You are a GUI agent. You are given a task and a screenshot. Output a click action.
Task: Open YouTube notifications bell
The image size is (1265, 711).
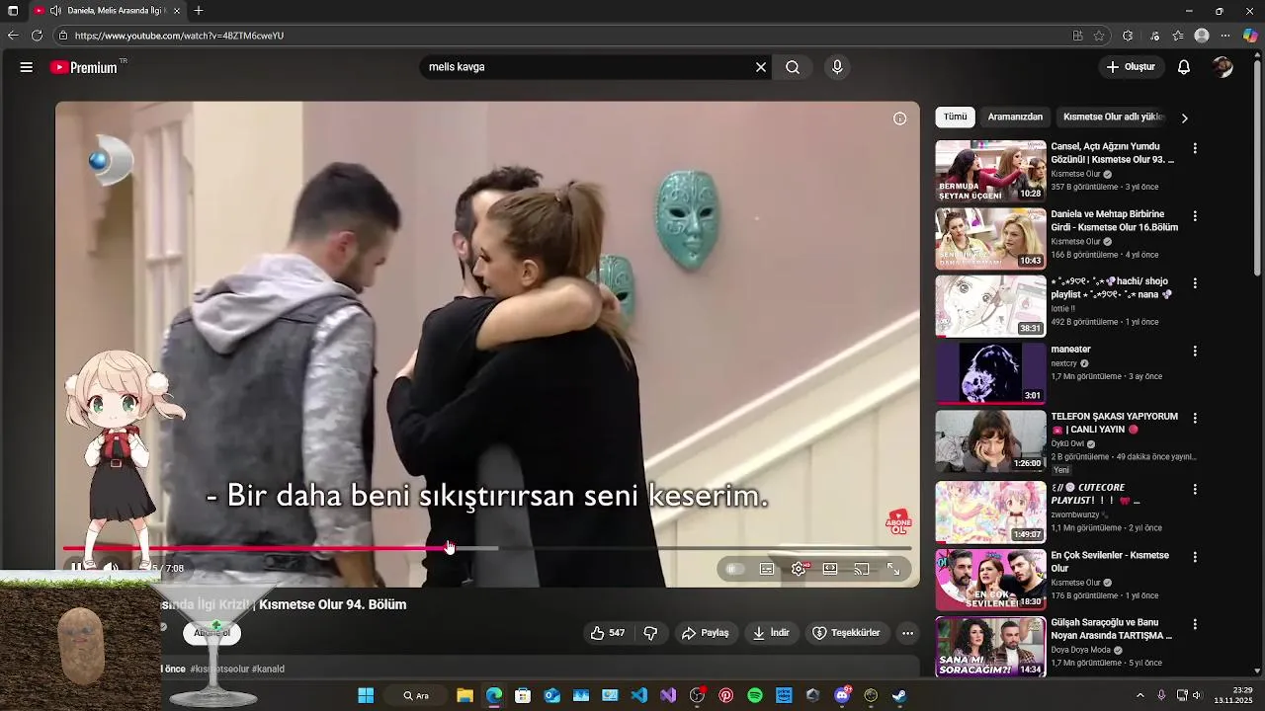(1184, 67)
